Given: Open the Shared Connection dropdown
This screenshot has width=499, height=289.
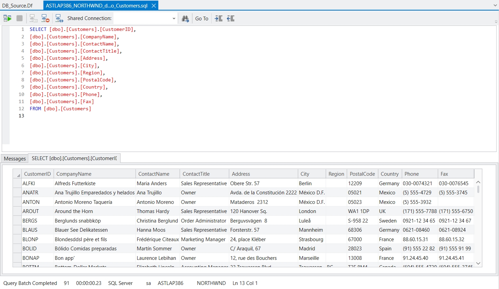Looking at the screenshot, I should (174, 18).
